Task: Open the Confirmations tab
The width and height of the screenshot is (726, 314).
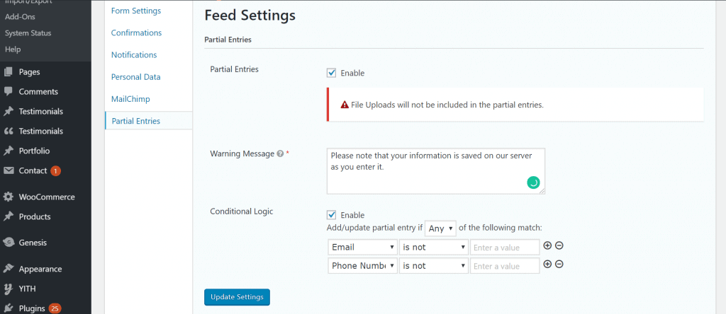Action: click(x=136, y=33)
